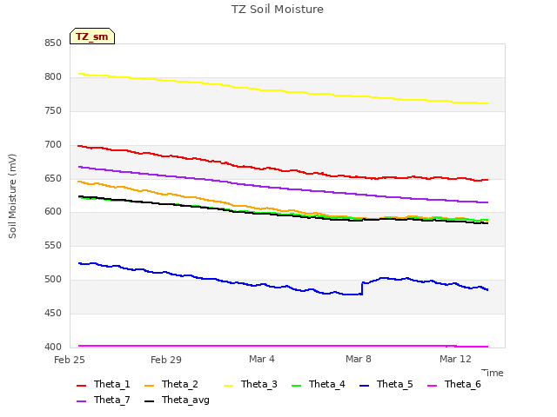Click the TZ_sm tag label

click(x=92, y=36)
